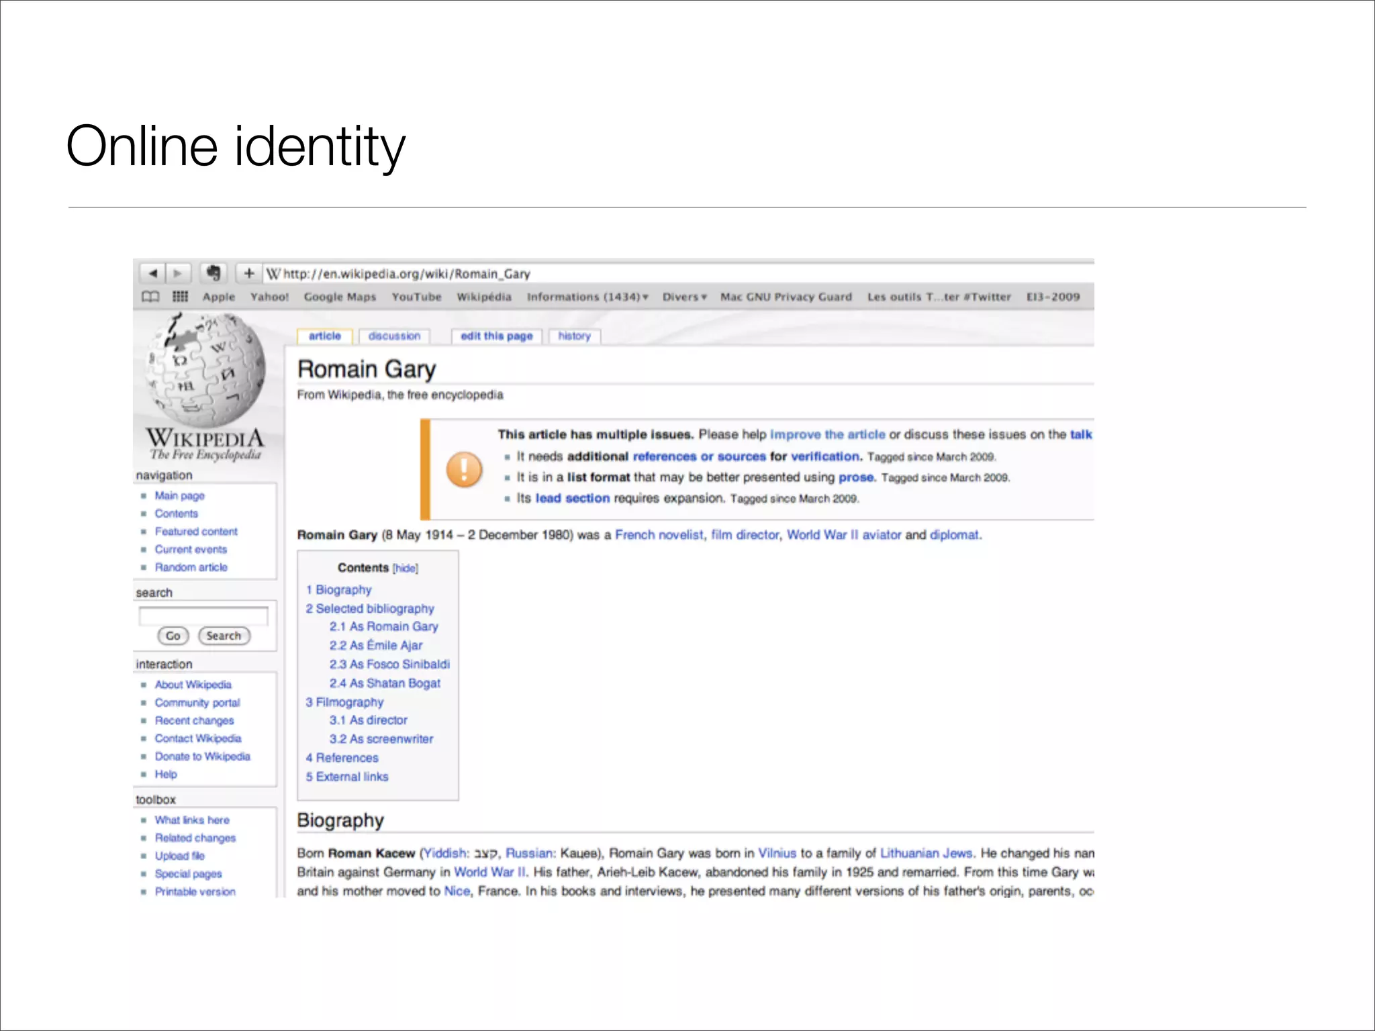Expand the Divers bookmark folder
1375x1031 pixels.
pos(684,297)
